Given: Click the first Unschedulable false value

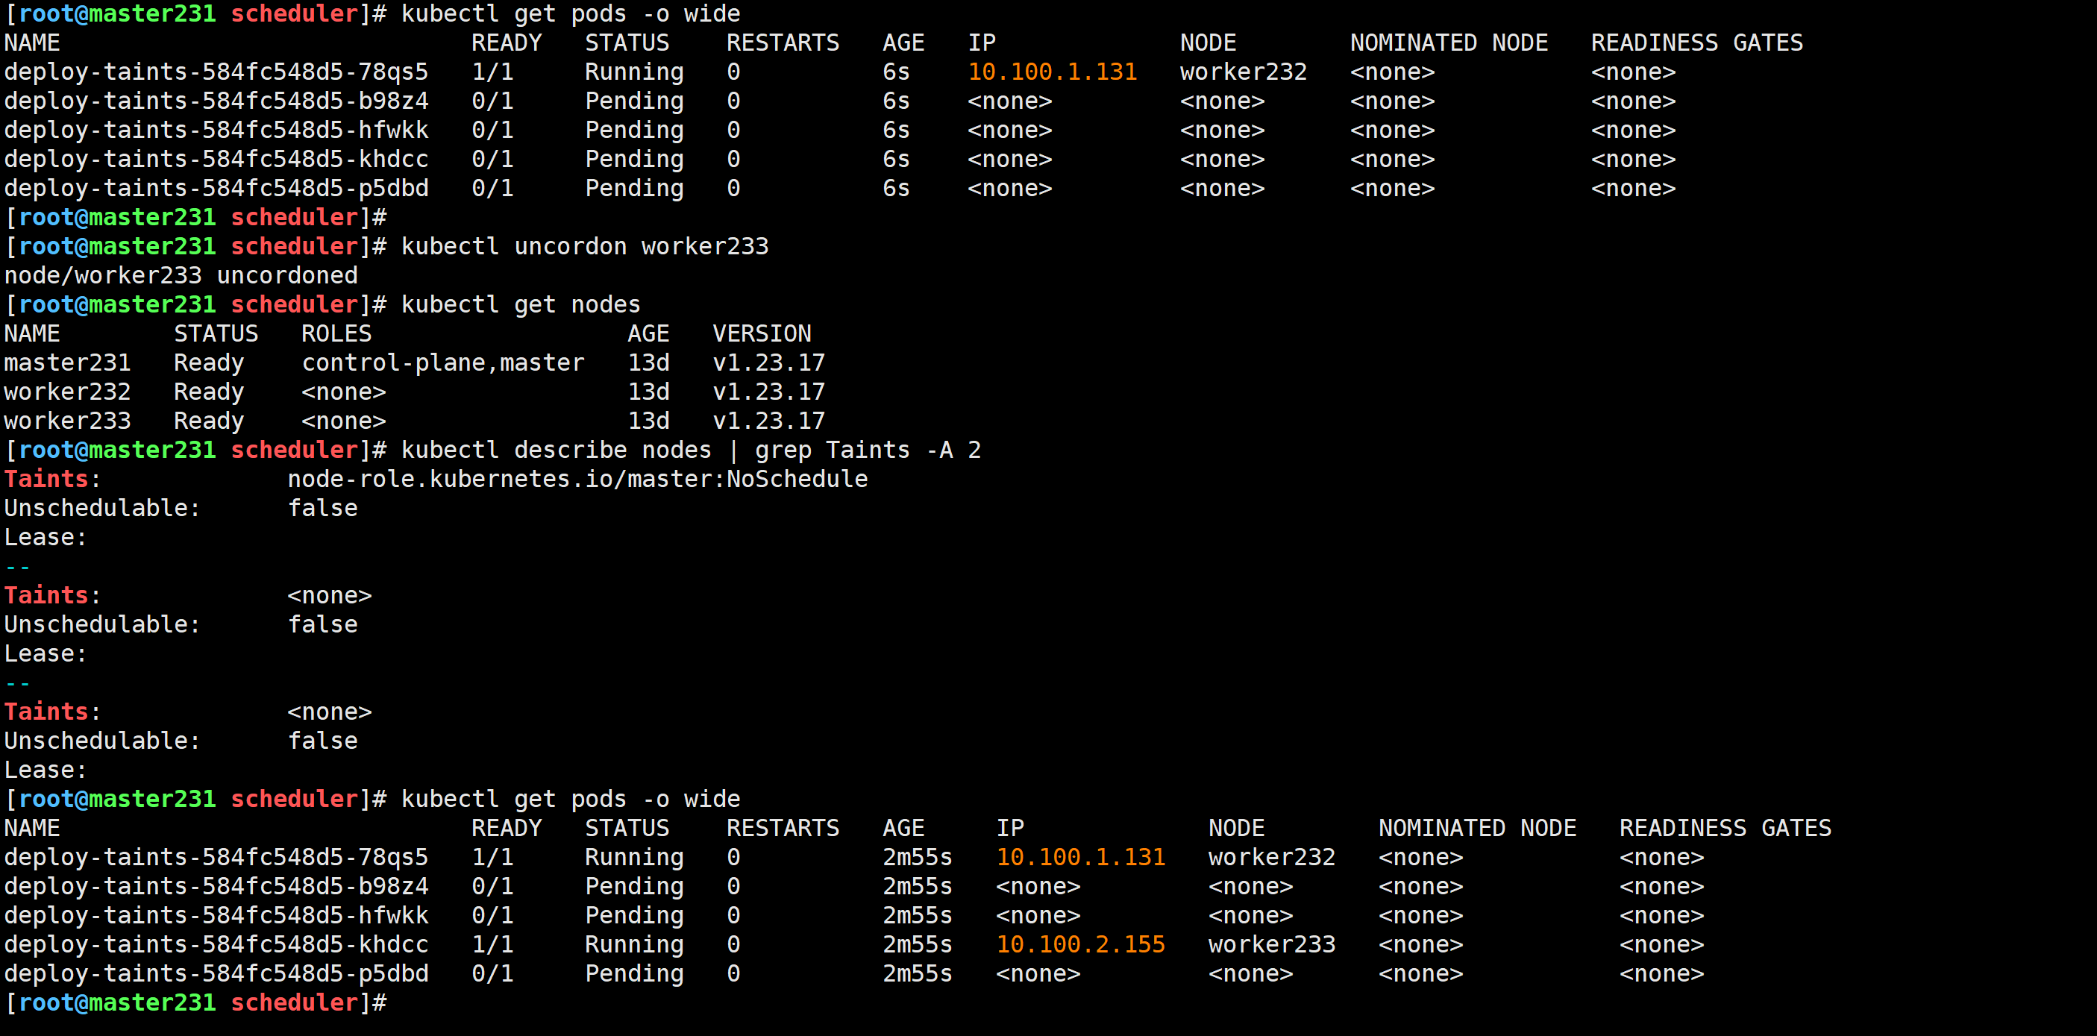Looking at the screenshot, I should coord(322,508).
